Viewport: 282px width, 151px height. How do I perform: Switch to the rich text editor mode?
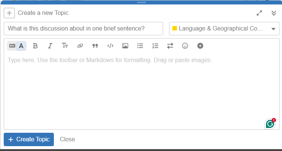pos(21,46)
